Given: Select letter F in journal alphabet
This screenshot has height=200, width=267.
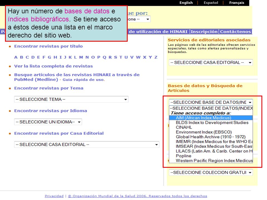Looking at the screenshot, I should click(44, 57).
